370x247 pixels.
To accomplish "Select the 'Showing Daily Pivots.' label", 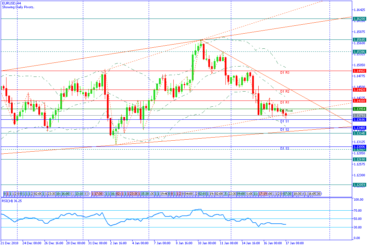I will pyautogui.click(x=18, y=7).
